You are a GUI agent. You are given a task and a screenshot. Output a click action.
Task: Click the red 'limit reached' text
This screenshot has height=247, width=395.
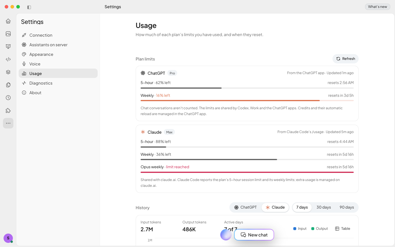177,167
